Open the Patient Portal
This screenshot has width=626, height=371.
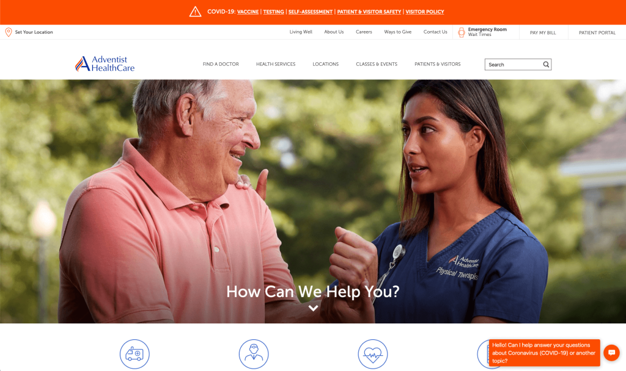click(597, 33)
